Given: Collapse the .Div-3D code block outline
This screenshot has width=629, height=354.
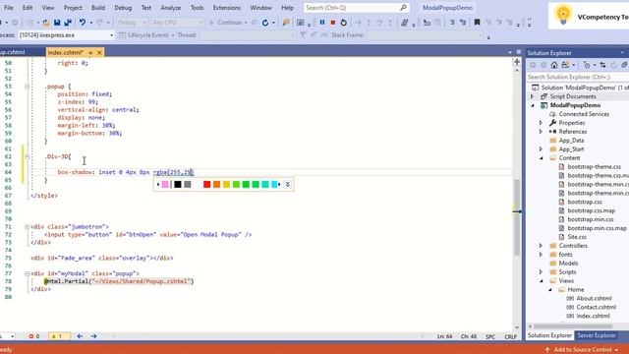Looking at the screenshot, I should click(27, 157).
